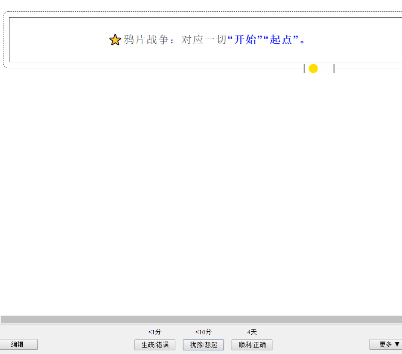
Task: Click the 4天 interval label
Action: tap(252, 332)
